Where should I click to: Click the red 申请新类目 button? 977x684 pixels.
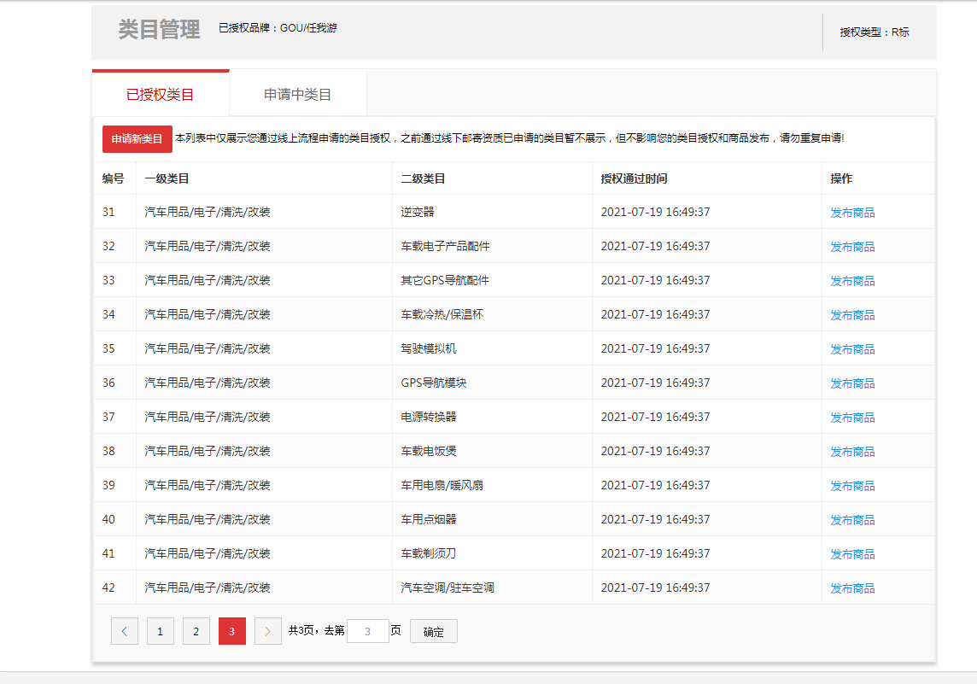click(x=137, y=139)
